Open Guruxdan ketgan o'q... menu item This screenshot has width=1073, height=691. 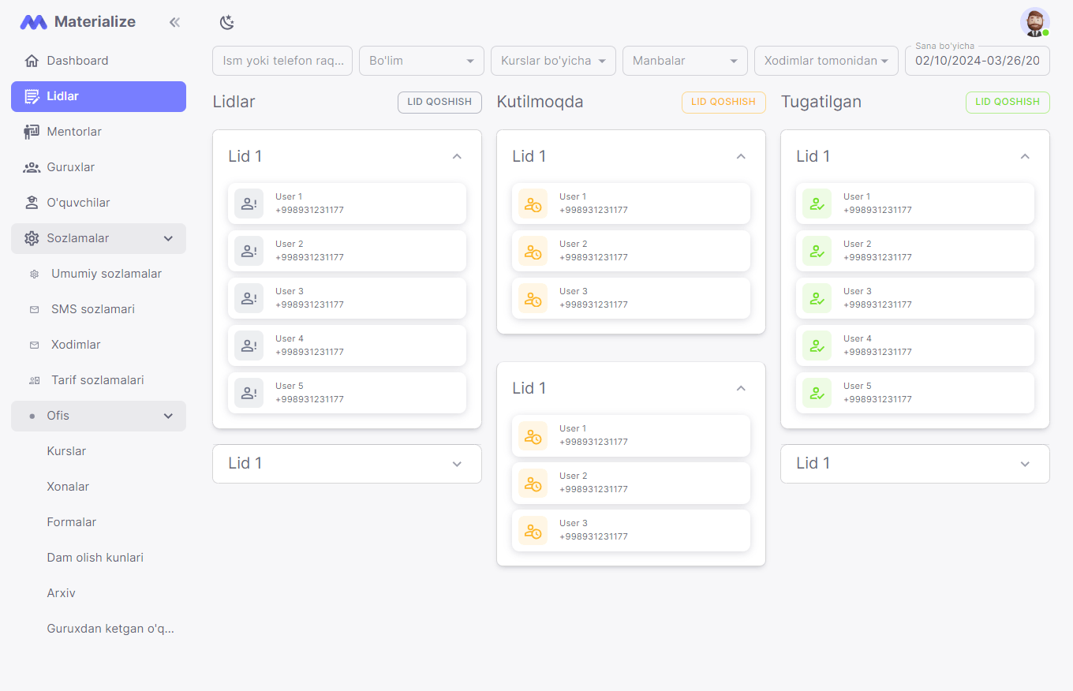tap(110, 629)
